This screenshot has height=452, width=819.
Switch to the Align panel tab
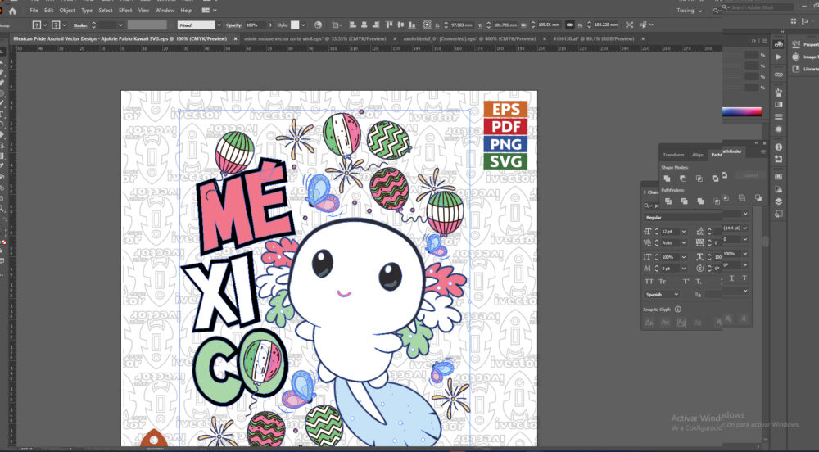[x=697, y=155]
